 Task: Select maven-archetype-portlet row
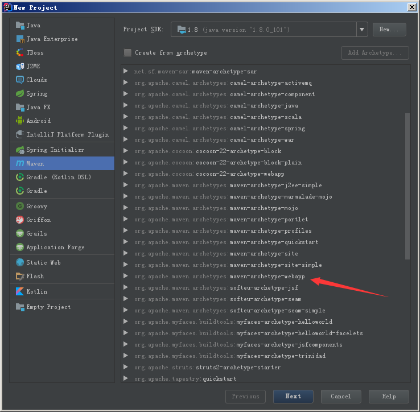click(265, 219)
